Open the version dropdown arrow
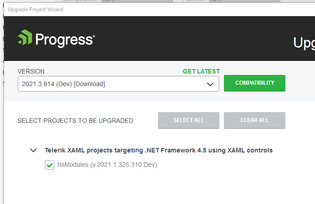The width and height of the screenshot is (315, 204). pyautogui.click(x=210, y=84)
